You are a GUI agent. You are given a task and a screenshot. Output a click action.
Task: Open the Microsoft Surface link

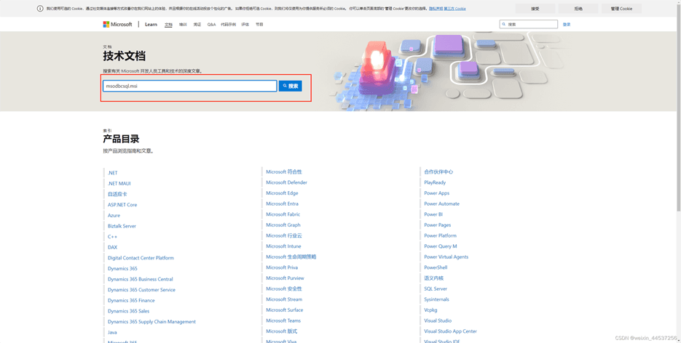click(285, 310)
